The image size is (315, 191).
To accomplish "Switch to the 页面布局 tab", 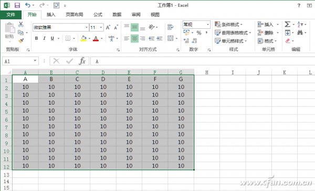I will [x=74, y=15].
